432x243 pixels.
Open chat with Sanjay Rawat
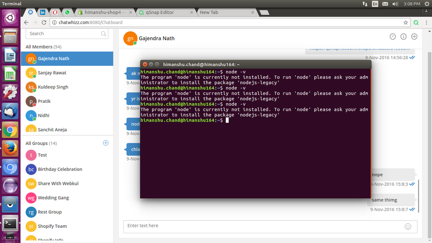pyautogui.click(x=52, y=73)
